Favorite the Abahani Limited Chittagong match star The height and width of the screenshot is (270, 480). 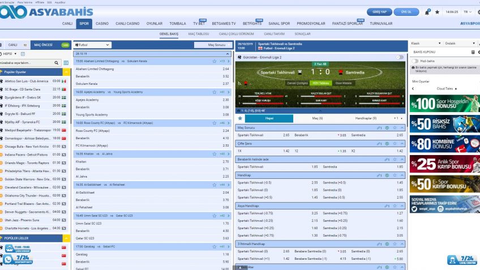[x=214, y=61]
